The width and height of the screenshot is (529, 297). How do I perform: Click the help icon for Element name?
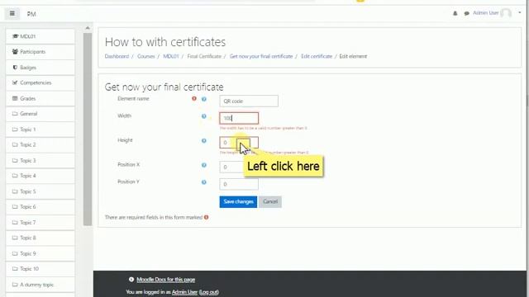204,99
